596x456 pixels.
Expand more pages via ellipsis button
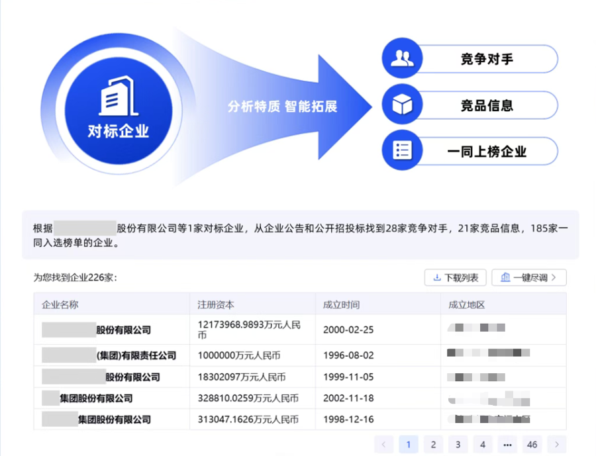[507, 445]
